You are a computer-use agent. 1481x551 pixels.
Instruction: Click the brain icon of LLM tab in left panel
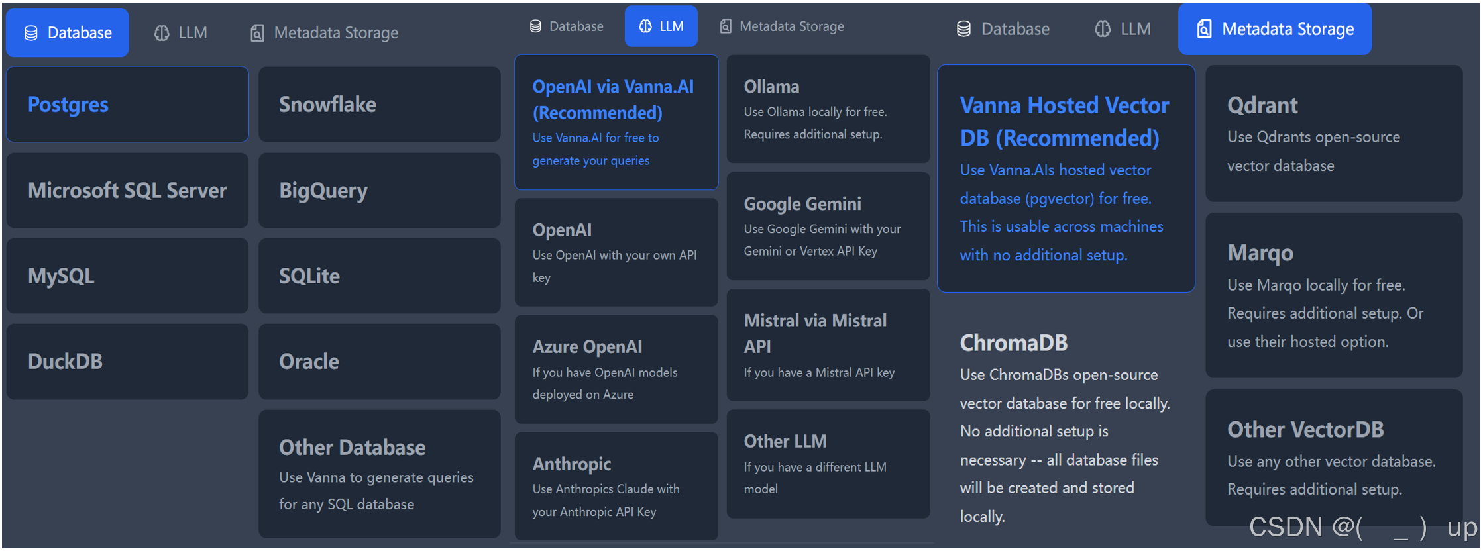162,33
